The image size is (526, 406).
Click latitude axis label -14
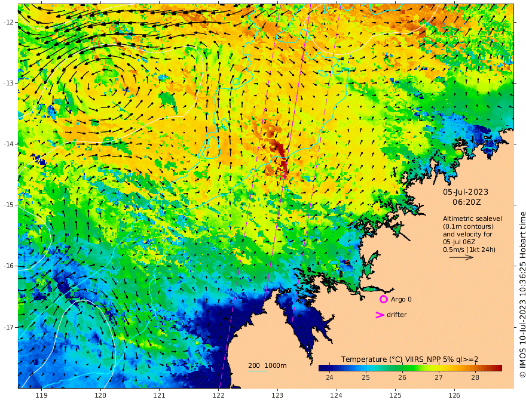[9, 144]
